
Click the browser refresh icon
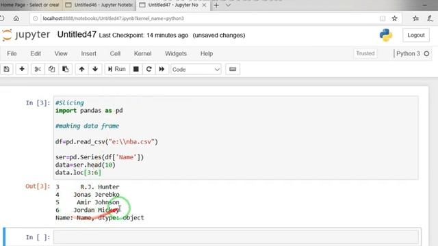2,18
